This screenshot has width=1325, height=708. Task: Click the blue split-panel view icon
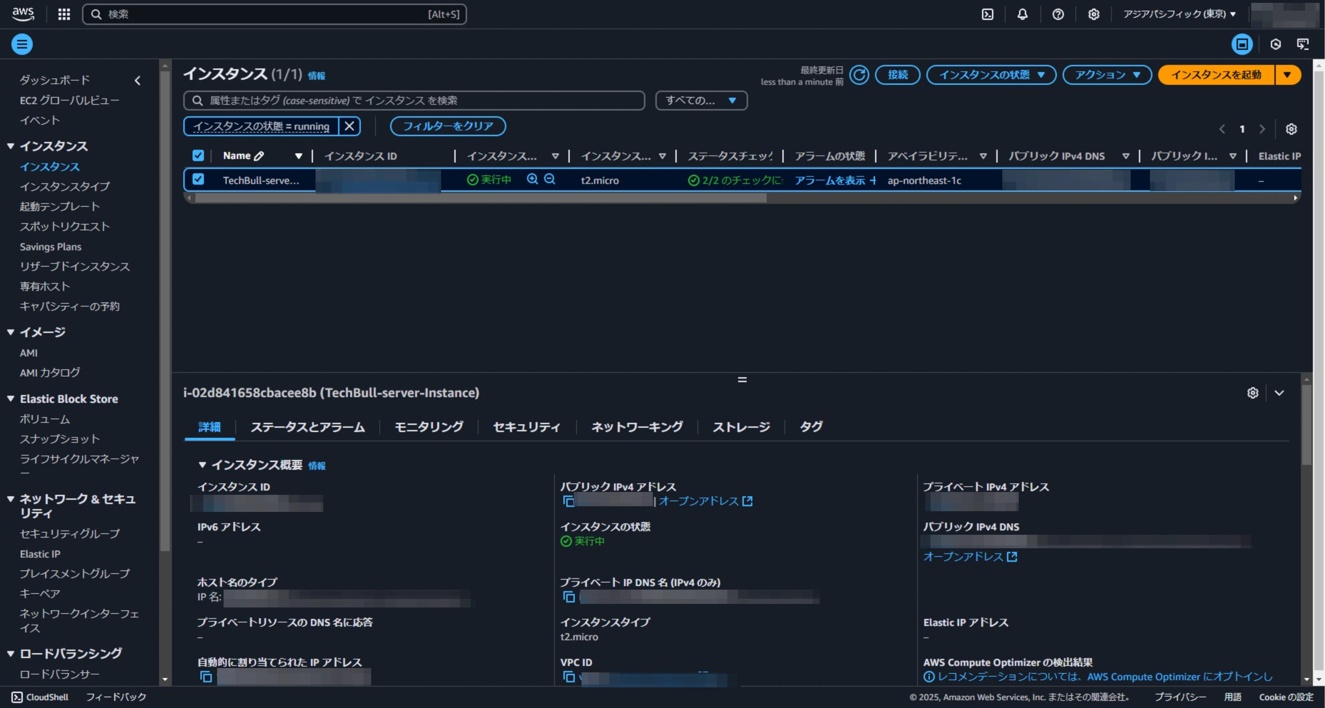point(1242,44)
